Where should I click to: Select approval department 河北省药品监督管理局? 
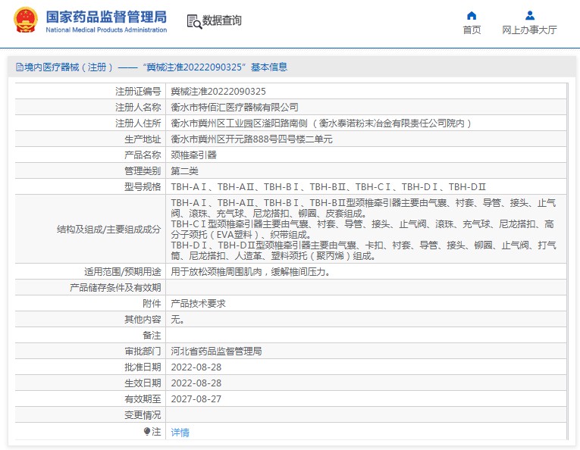(216, 351)
